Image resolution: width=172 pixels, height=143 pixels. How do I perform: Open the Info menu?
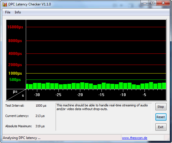tap(18, 12)
